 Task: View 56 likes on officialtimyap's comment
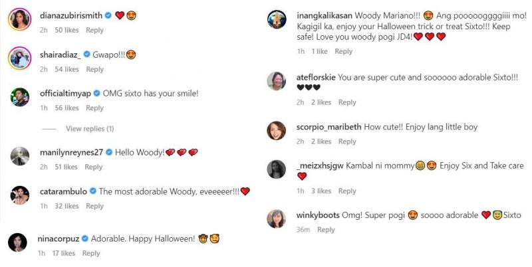[x=67, y=108]
